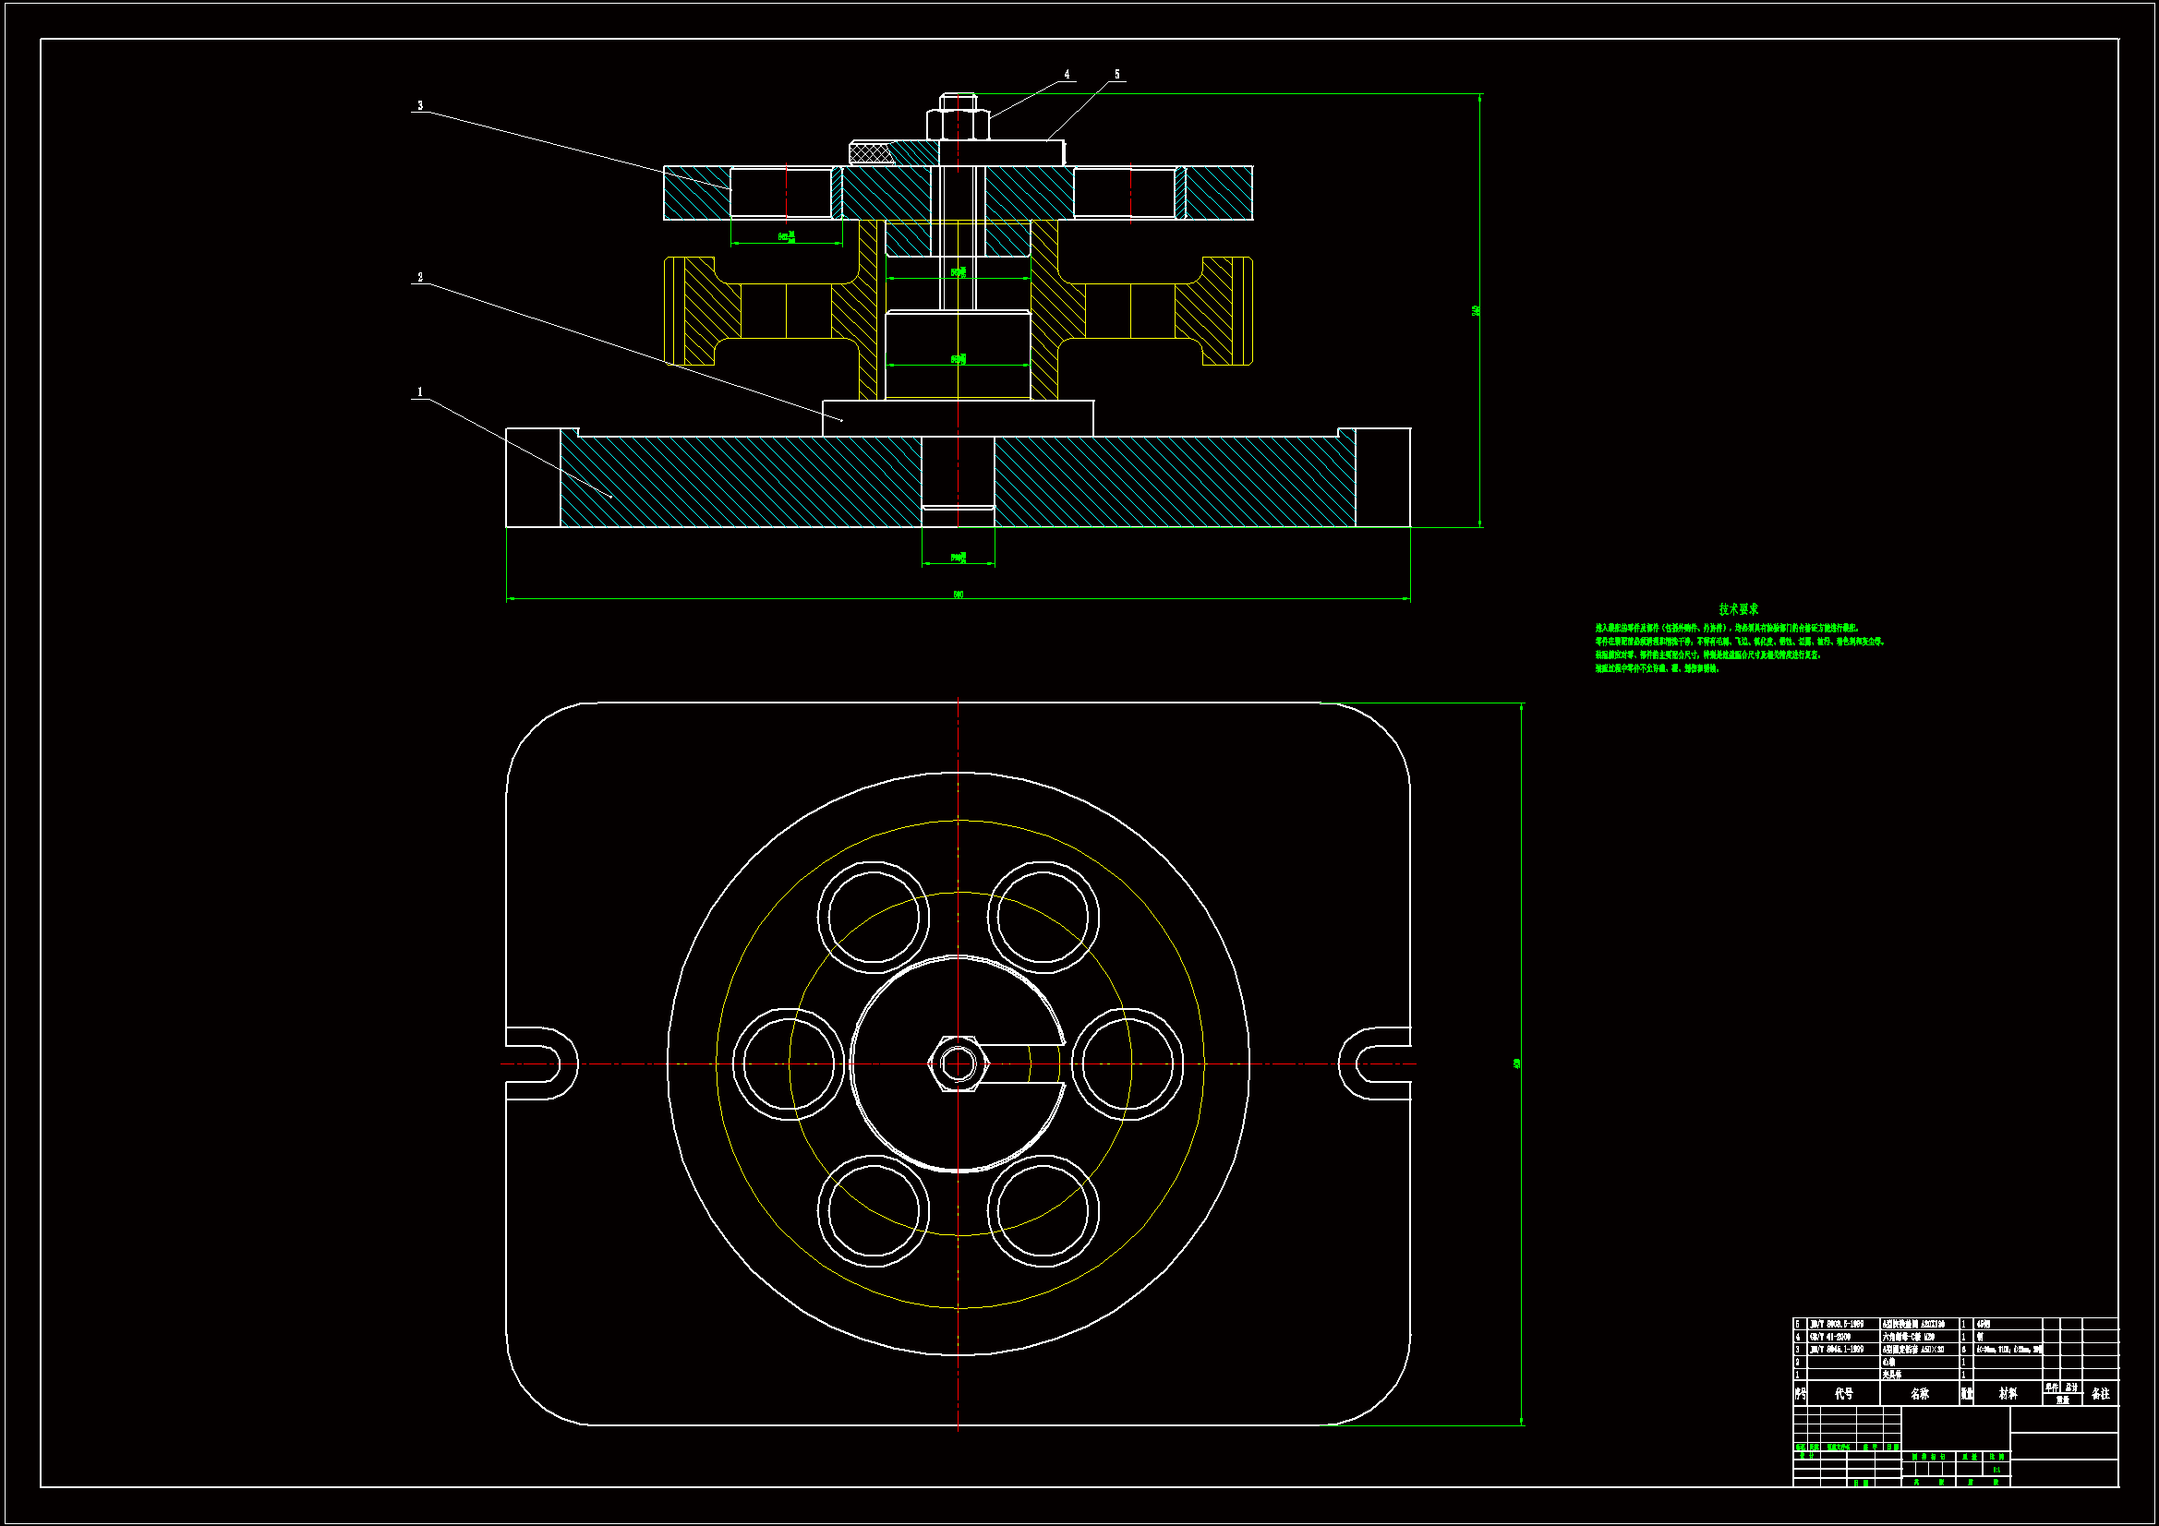Click part callout number 3 label
The image size is (2159, 1526).
point(419,106)
